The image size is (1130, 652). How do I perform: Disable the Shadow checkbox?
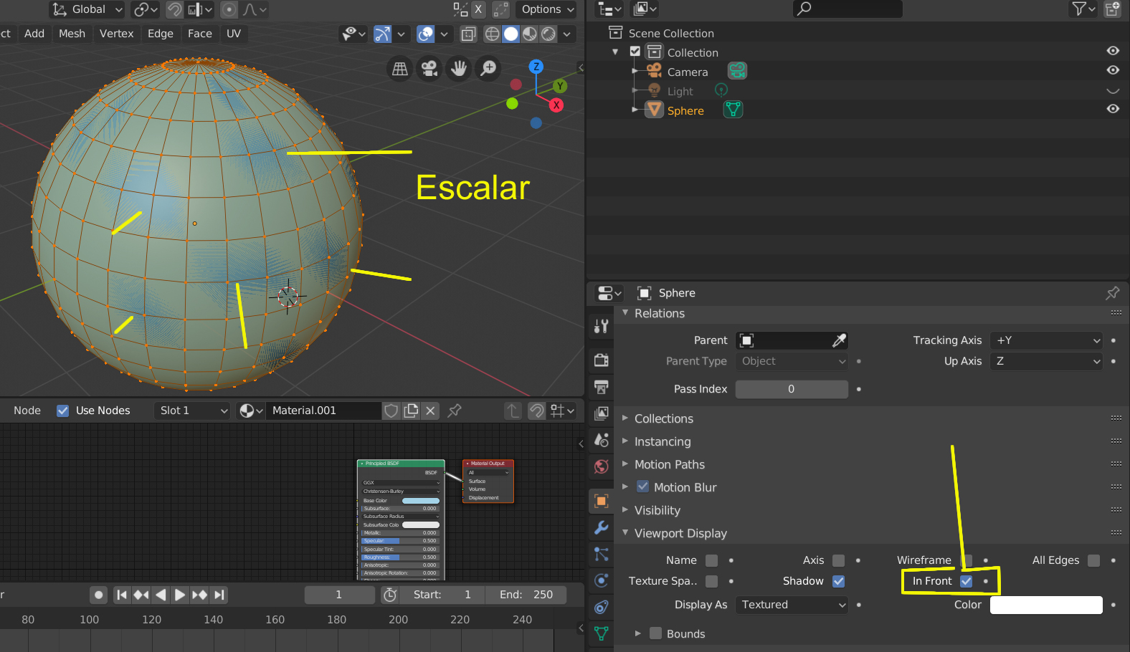(x=838, y=581)
